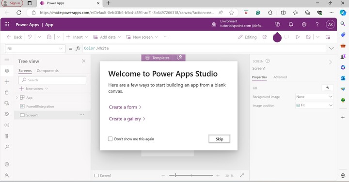The image size is (349, 182).
Task: Close the Tree view panel
Action: pos(83,61)
